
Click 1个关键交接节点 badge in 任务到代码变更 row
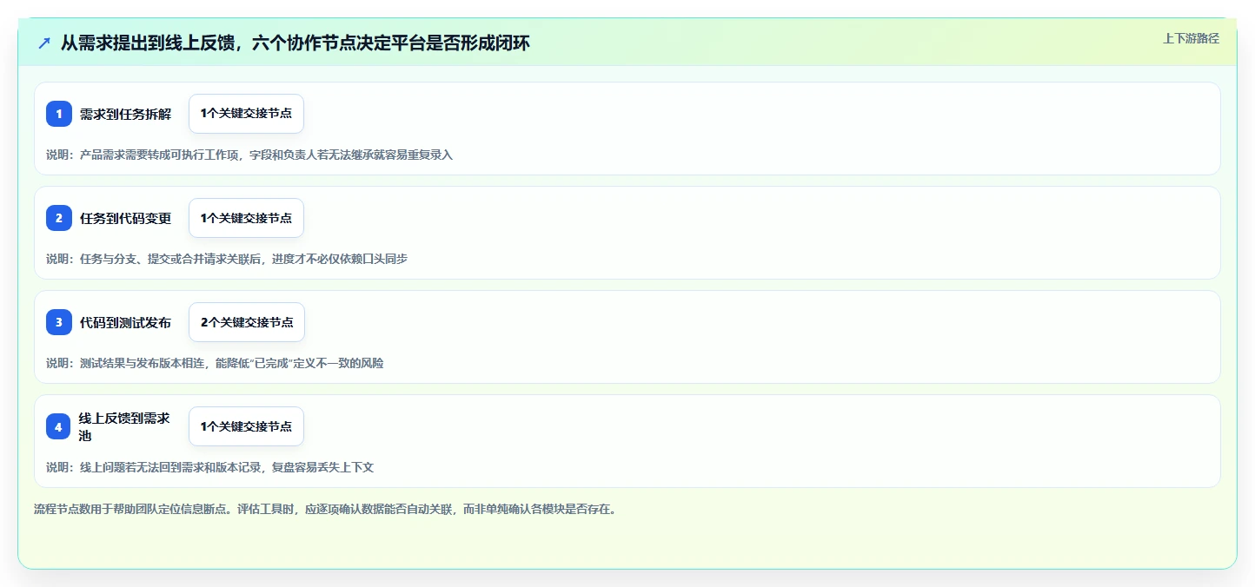tap(246, 218)
